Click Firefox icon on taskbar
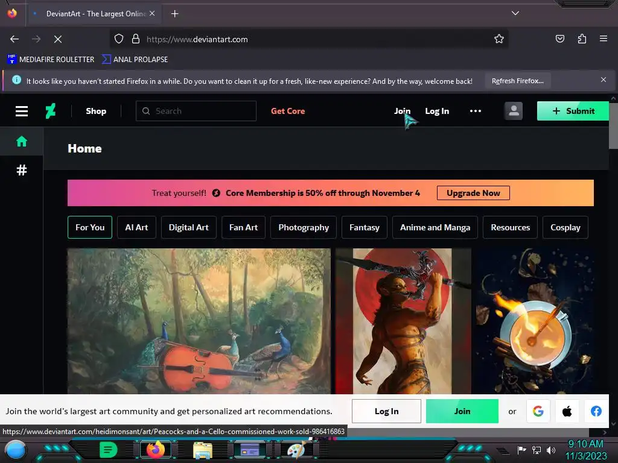This screenshot has width=618, height=463. 155,450
